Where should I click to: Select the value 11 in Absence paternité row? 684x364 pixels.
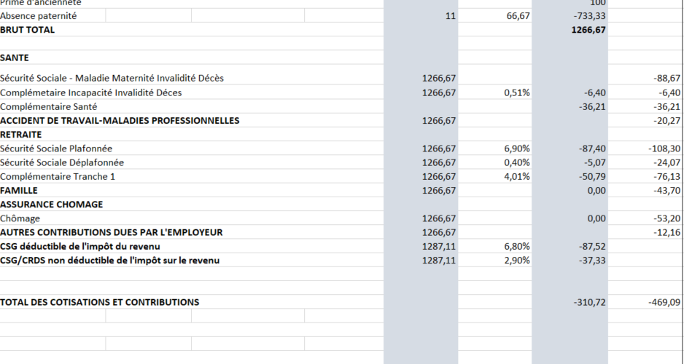pos(451,16)
